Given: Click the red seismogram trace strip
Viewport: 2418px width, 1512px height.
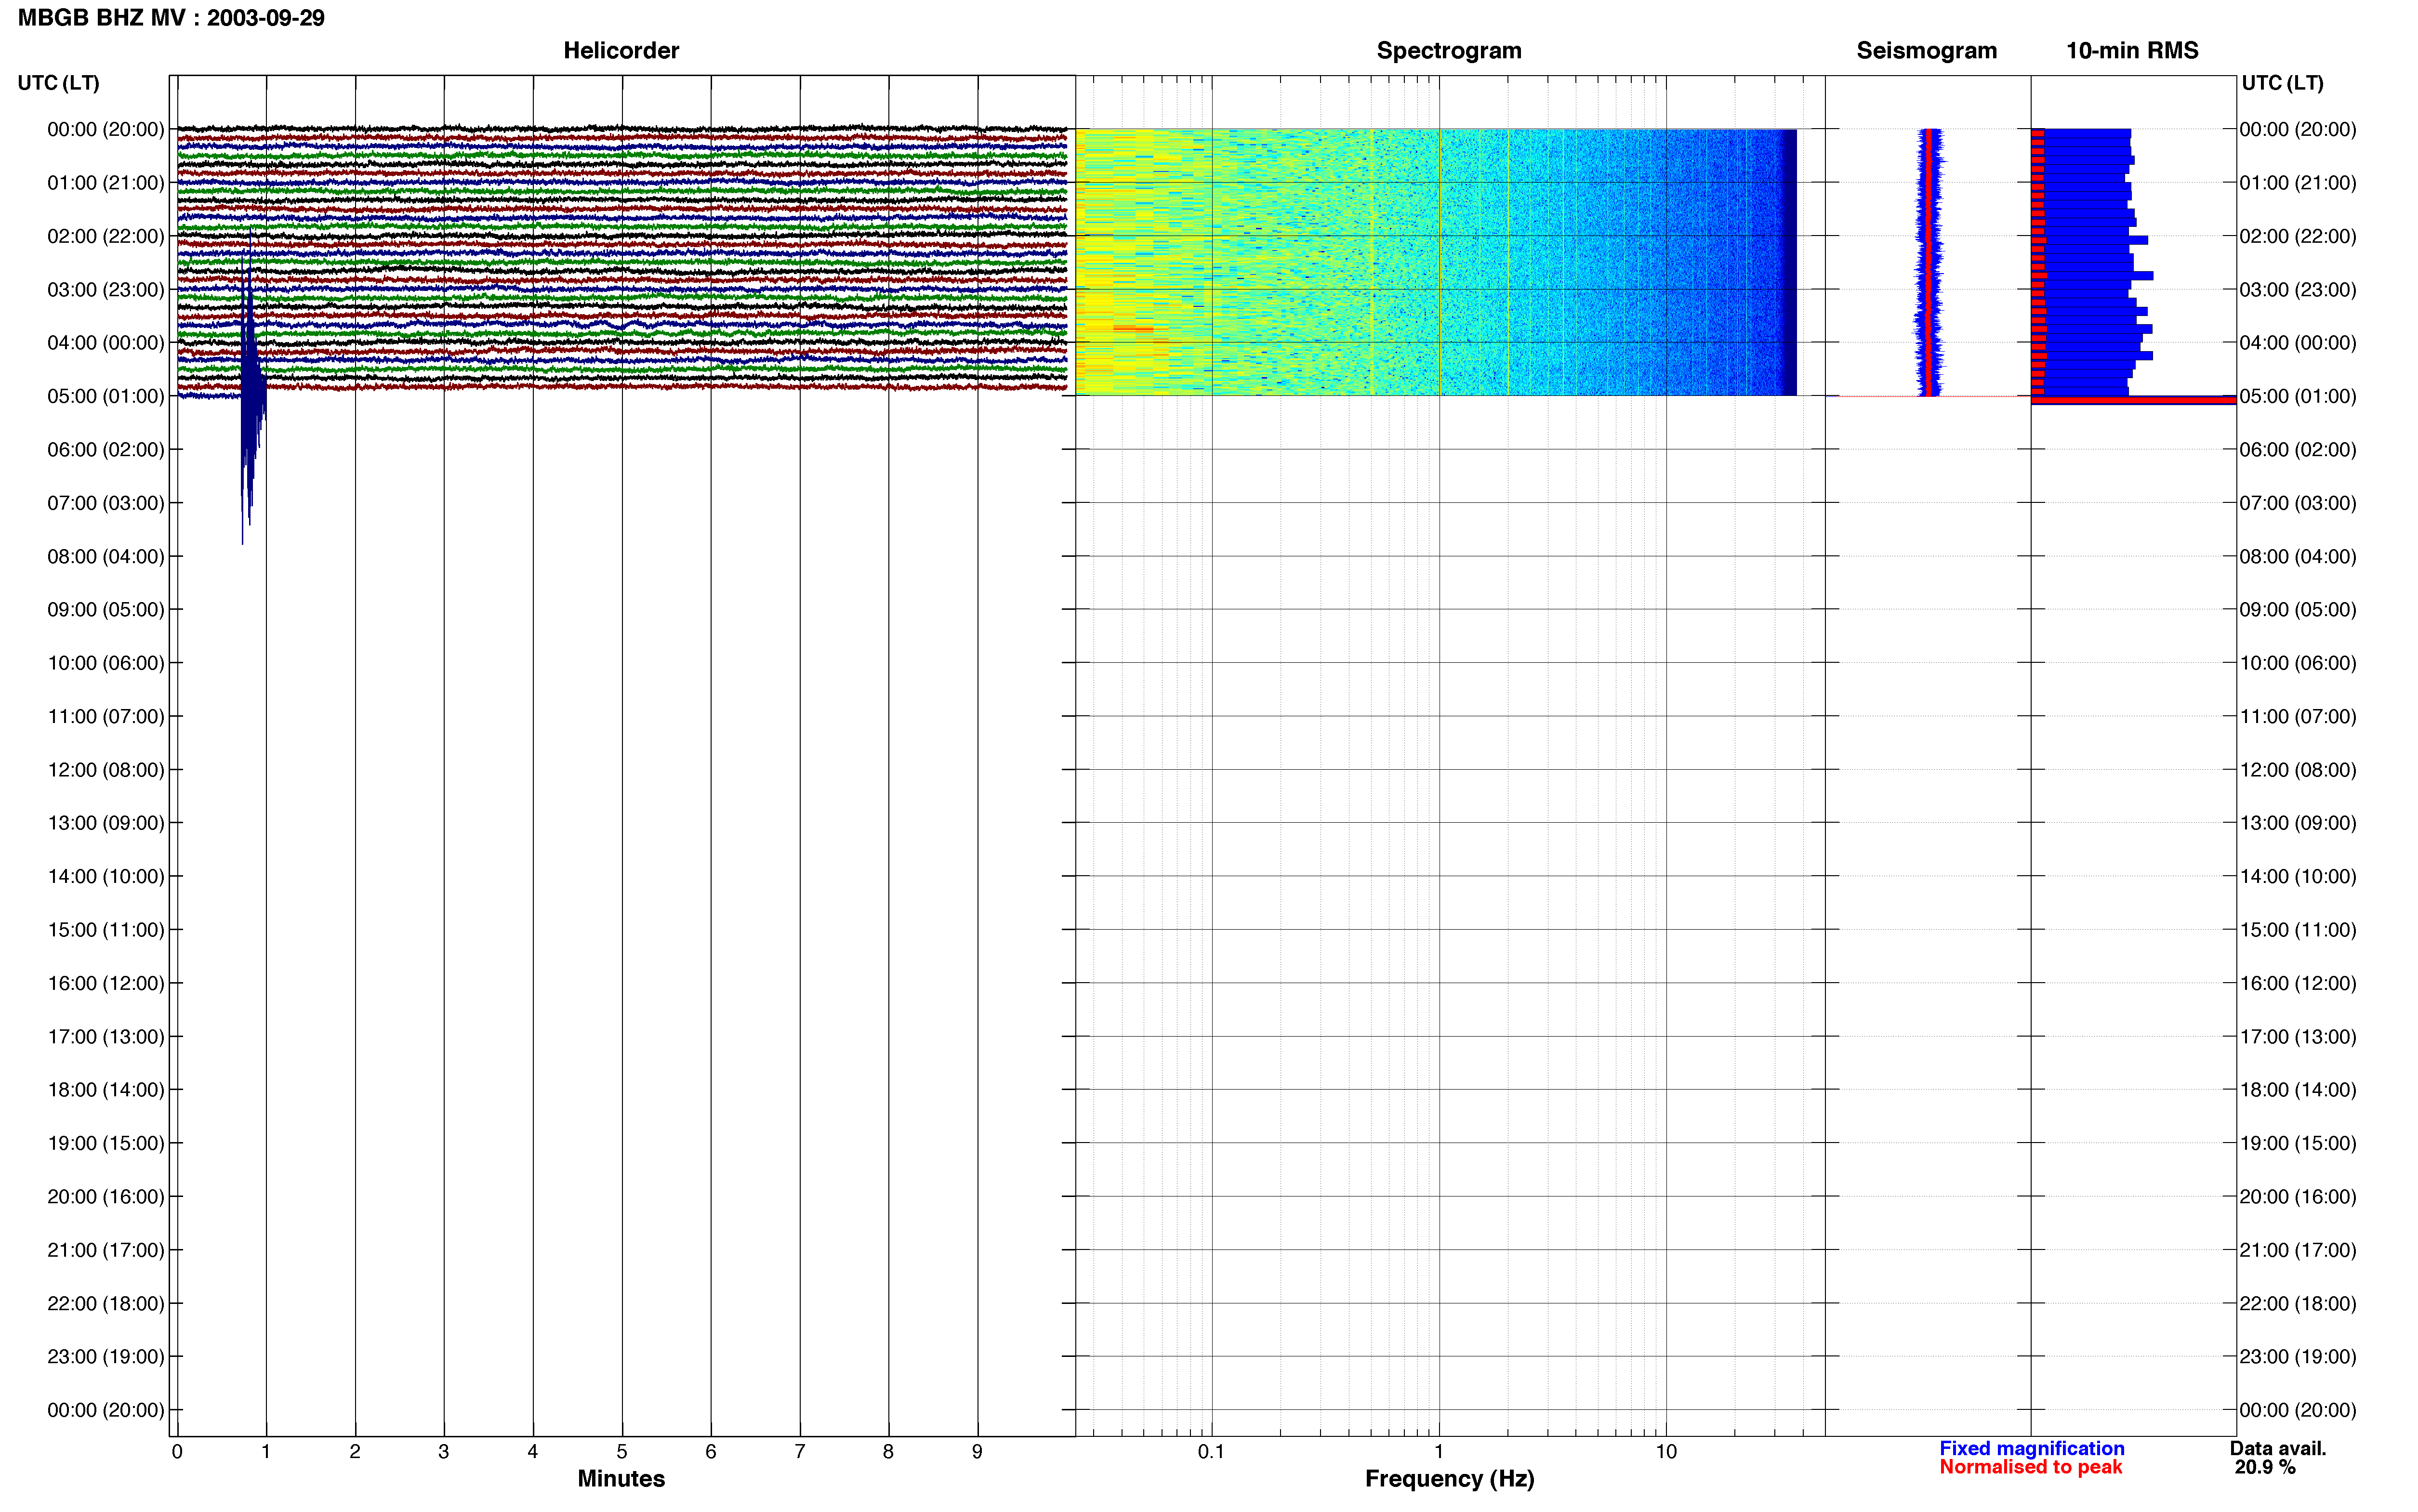Looking at the screenshot, I should [1928, 262].
